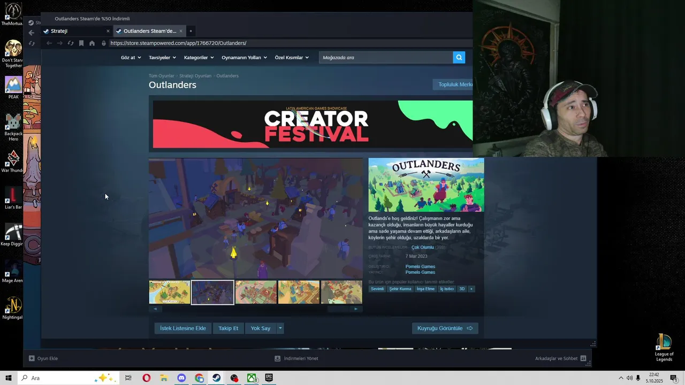Click the padlock security icon
The width and height of the screenshot is (685, 385).
tap(104, 43)
